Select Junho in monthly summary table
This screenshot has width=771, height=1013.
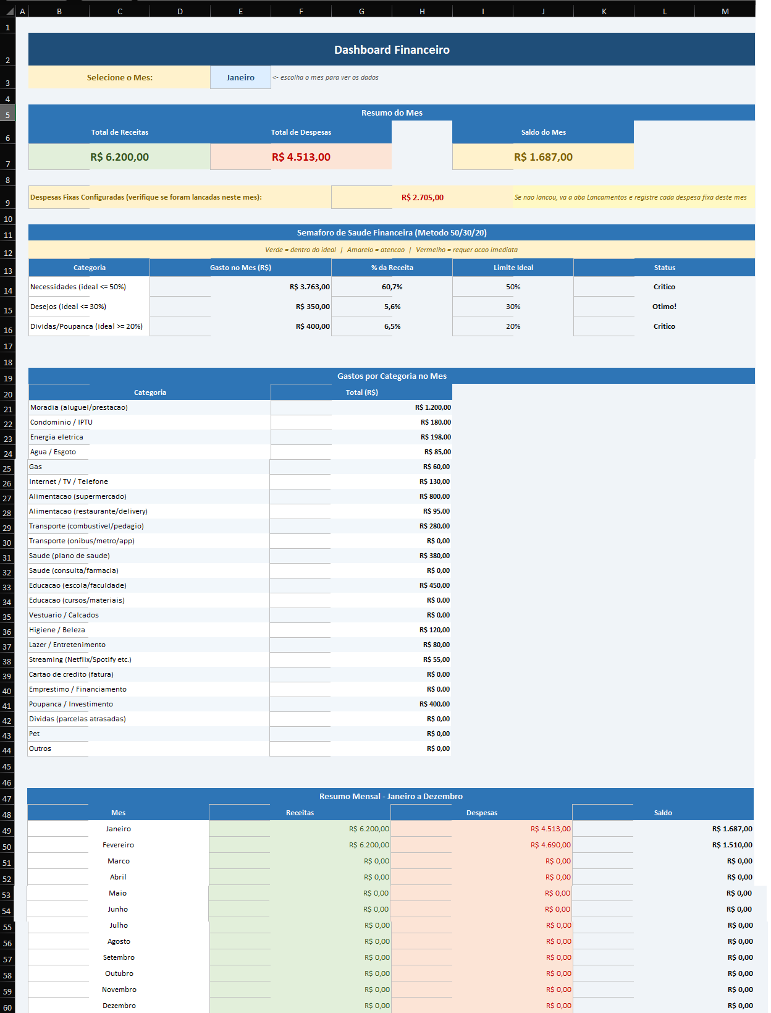pos(117,909)
